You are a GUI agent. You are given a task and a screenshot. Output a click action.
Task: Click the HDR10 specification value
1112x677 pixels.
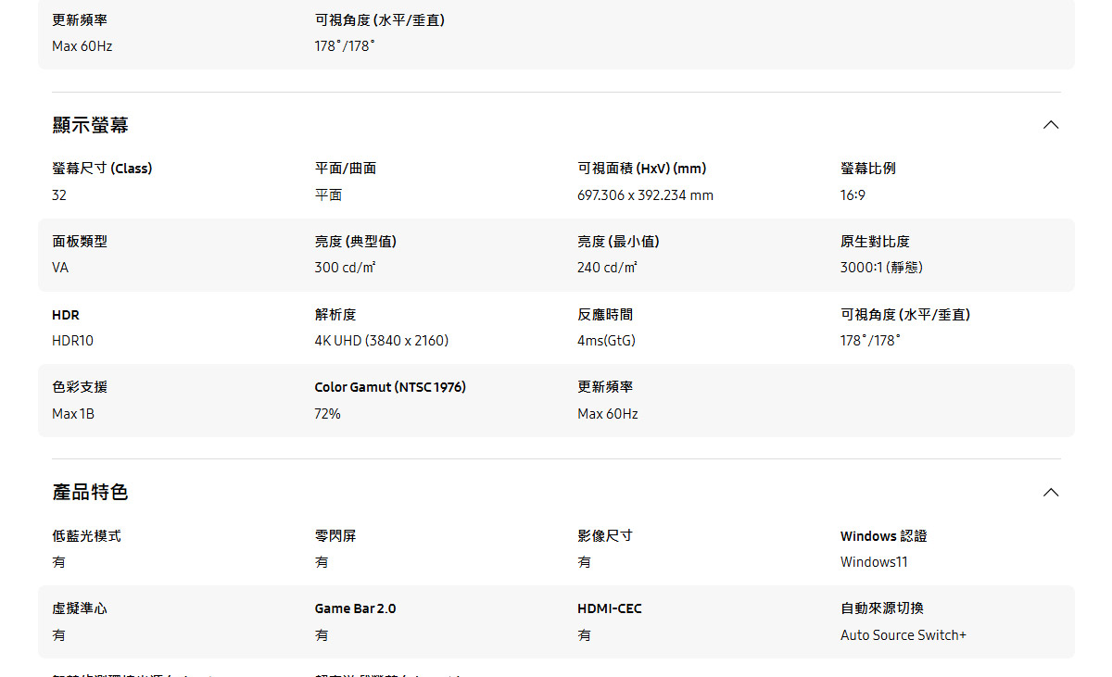tap(73, 340)
